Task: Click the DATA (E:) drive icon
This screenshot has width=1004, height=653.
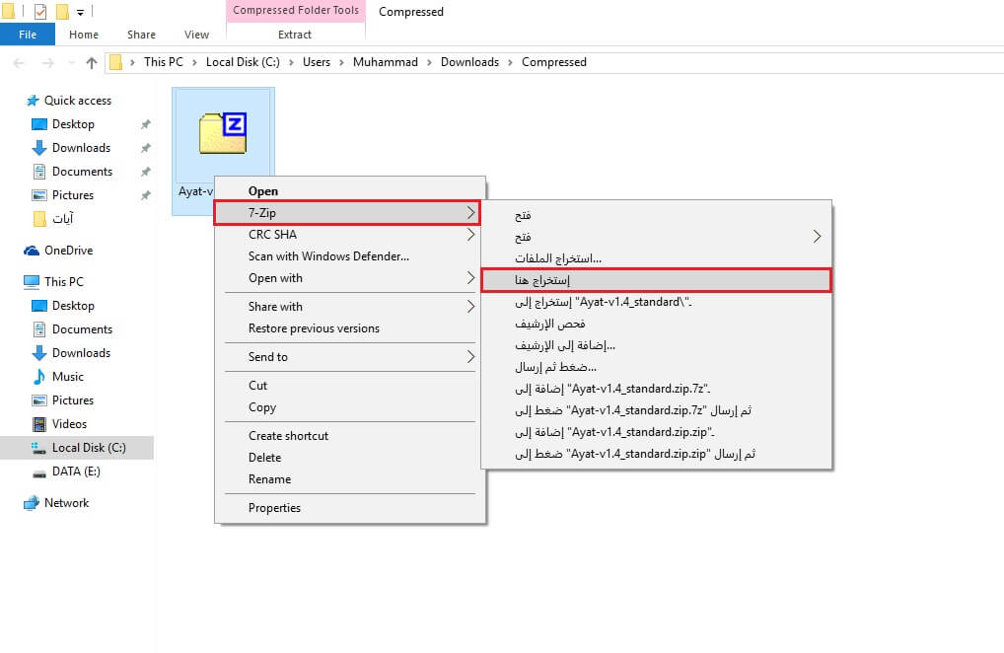Action: click(39, 472)
